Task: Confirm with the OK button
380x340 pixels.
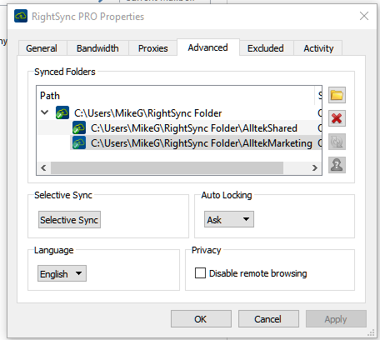Action: [201, 319]
